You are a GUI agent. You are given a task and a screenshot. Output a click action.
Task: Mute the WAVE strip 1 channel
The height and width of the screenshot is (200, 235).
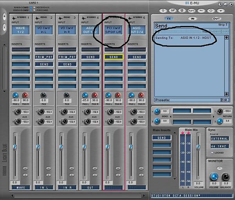click(x=25, y=168)
